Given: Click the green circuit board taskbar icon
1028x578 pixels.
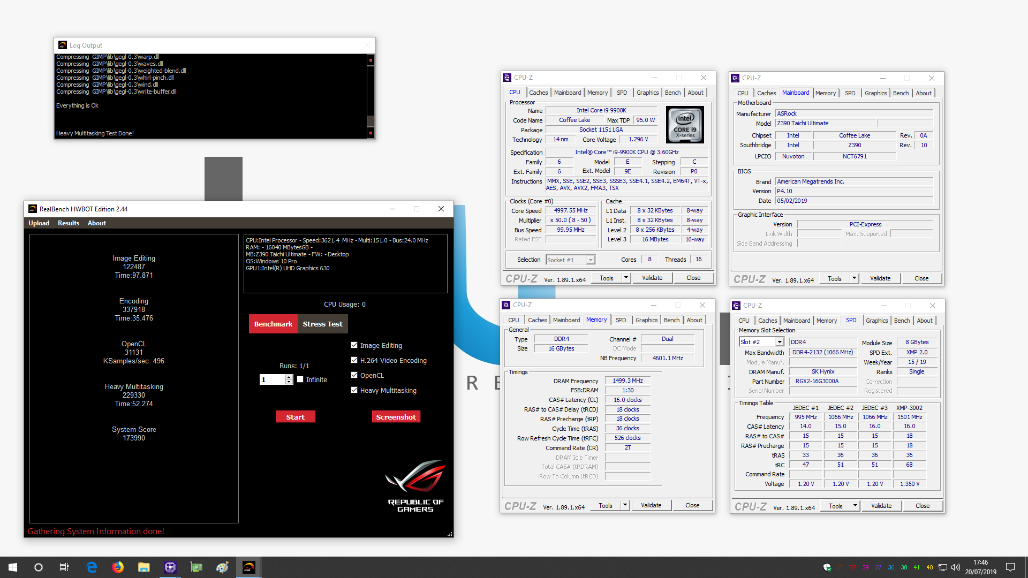Looking at the screenshot, I should (196, 567).
